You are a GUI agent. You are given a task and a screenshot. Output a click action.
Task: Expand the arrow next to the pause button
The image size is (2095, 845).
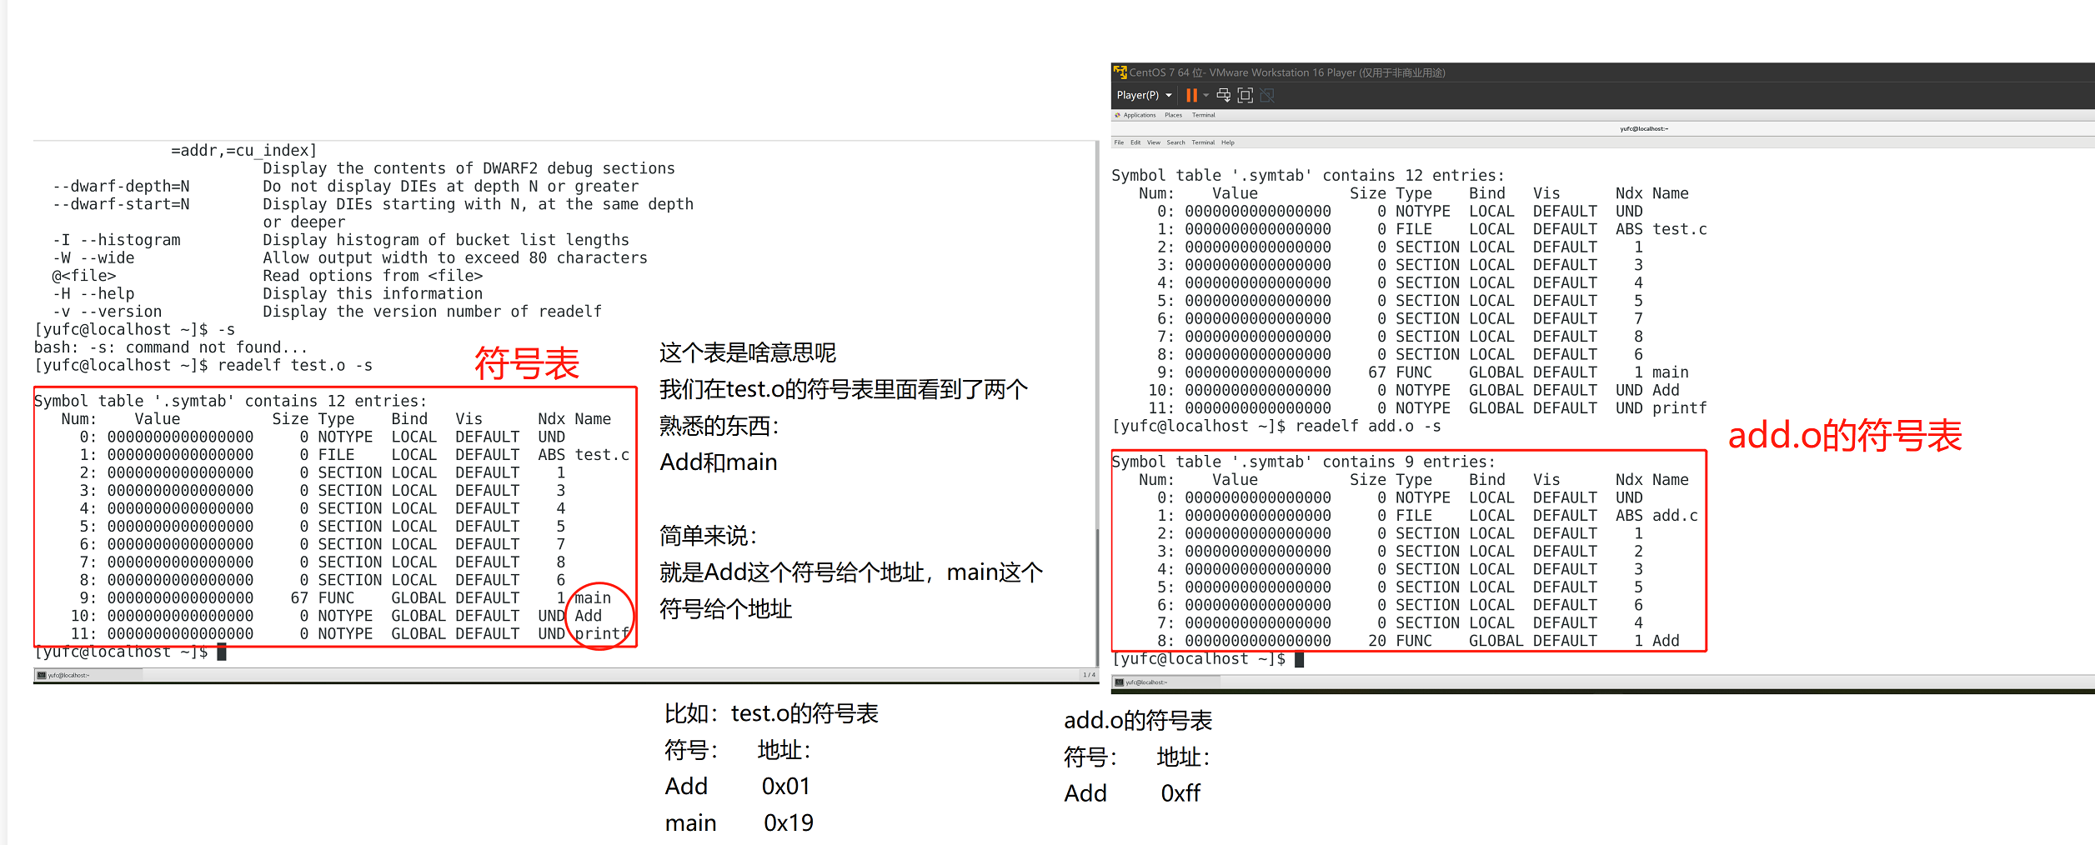click(x=1205, y=95)
